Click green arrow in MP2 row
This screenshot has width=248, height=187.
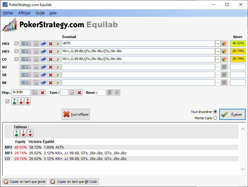pos(58,44)
